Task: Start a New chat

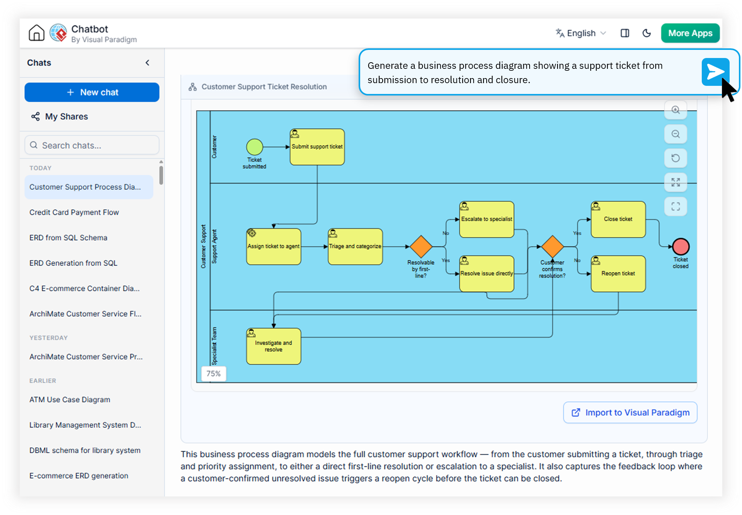Action: tap(92, 92)
